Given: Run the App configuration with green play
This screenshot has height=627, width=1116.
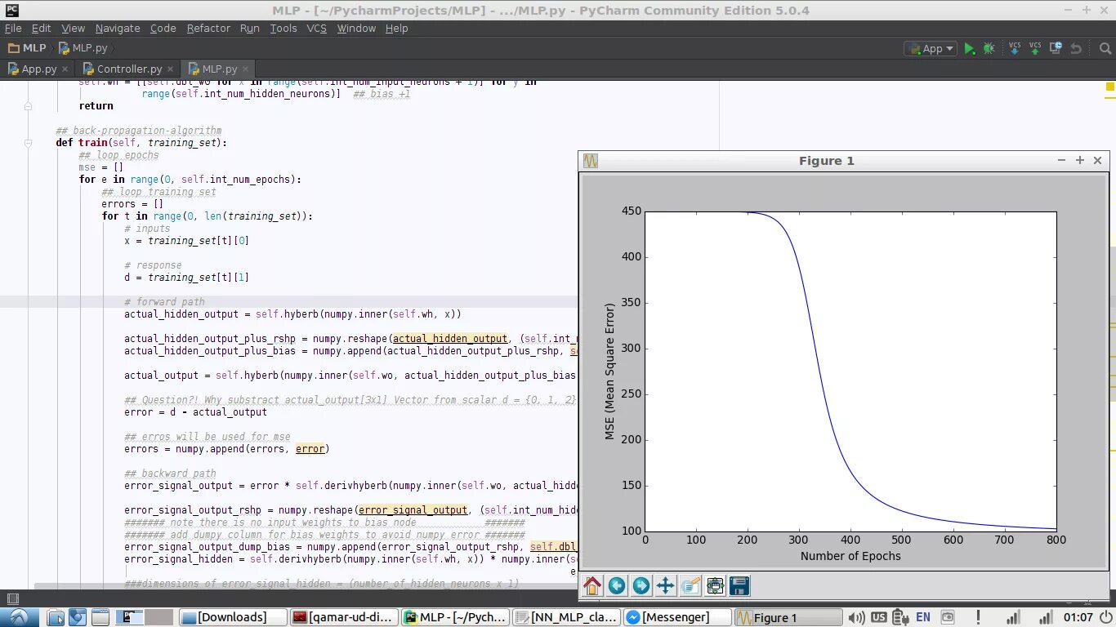Looking at the screenshot, I should pos(969,49).
